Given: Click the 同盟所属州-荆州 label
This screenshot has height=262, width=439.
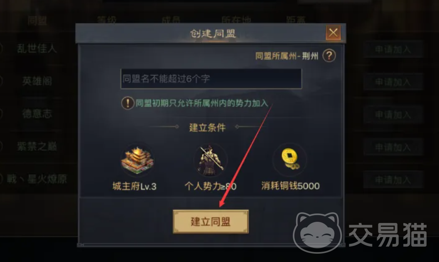Looking at the screenshot, I should point(287,56).
